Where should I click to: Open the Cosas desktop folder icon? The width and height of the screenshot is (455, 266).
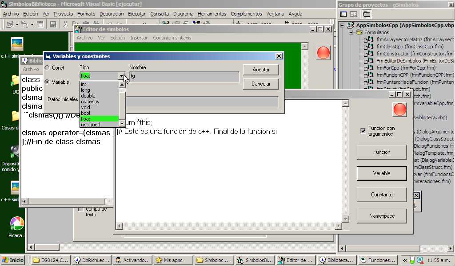click(x=16, y=116)
